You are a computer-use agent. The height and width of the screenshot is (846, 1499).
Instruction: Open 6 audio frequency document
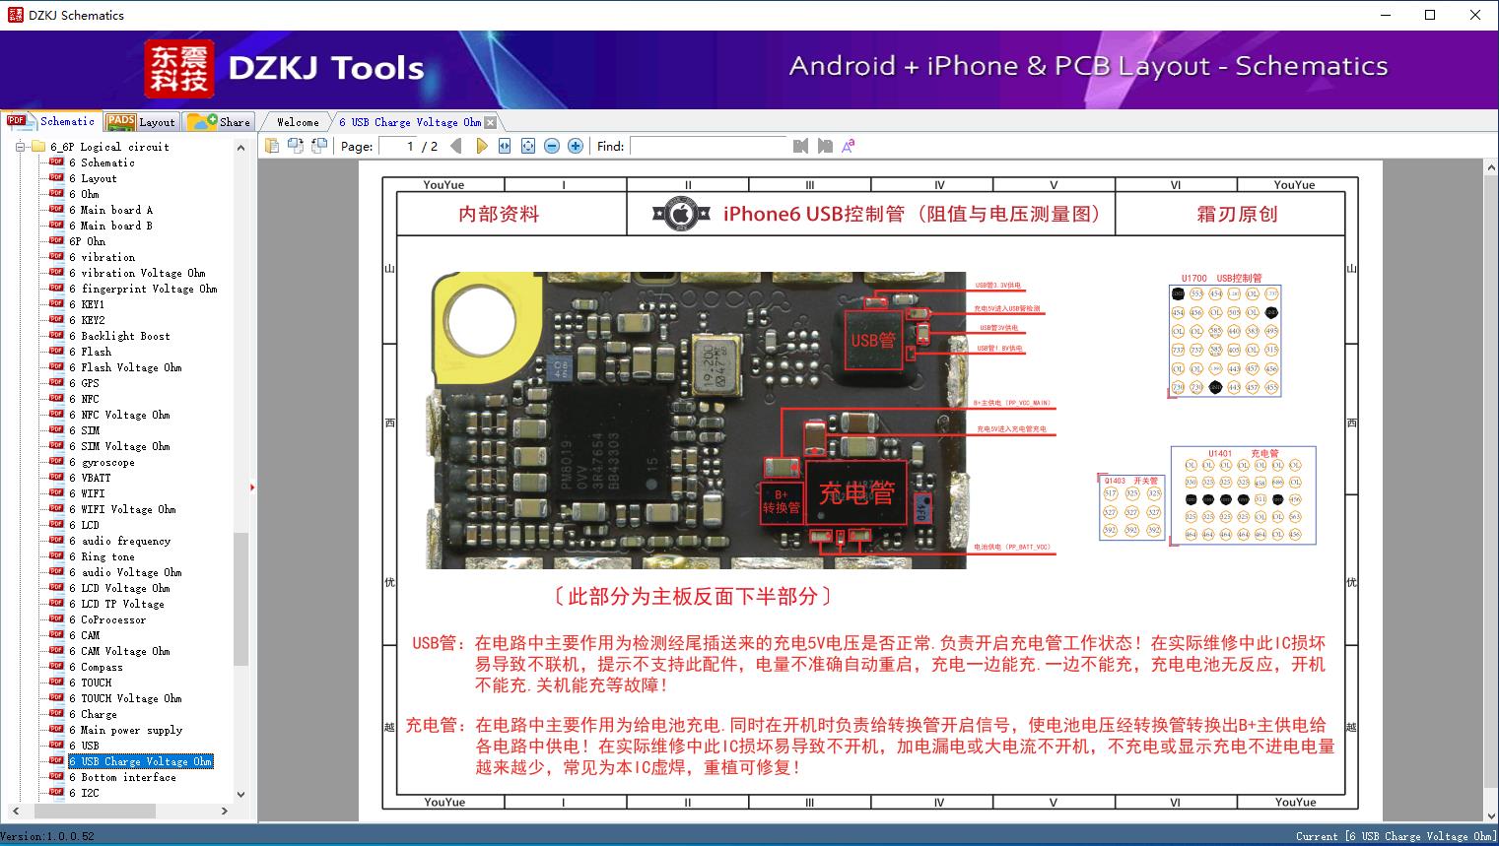point(119,541)
